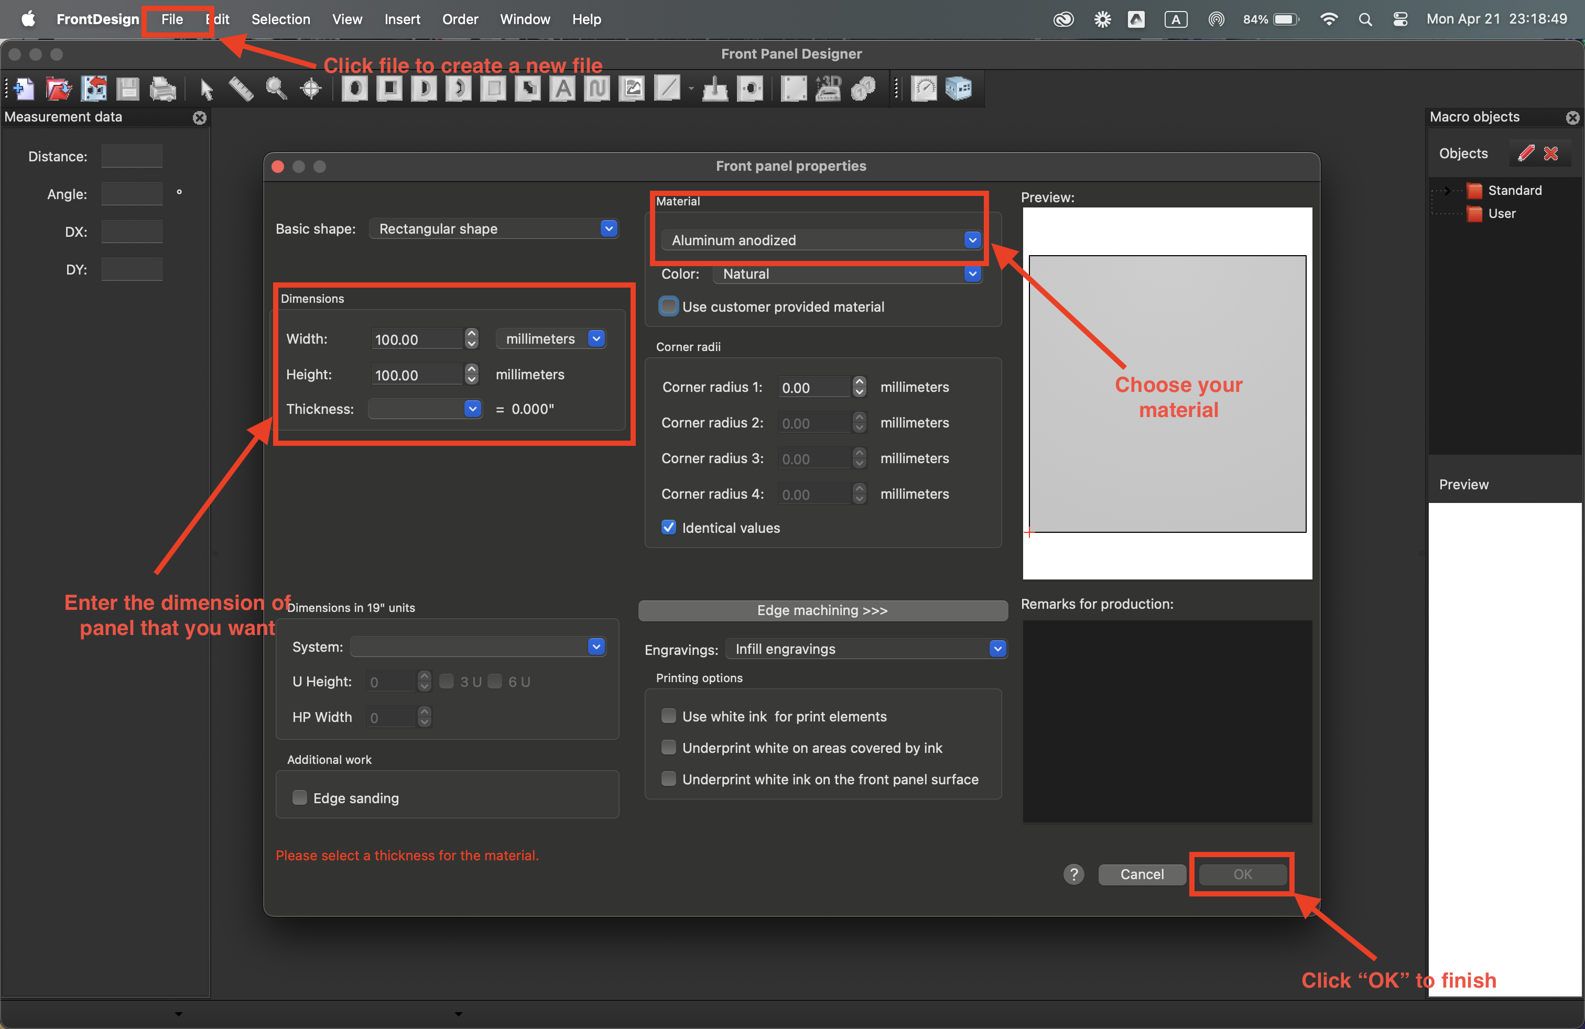This screenshot has height=1029, width=1585.
Task: Enable the Edge sanding option
Action: [300, 797]
